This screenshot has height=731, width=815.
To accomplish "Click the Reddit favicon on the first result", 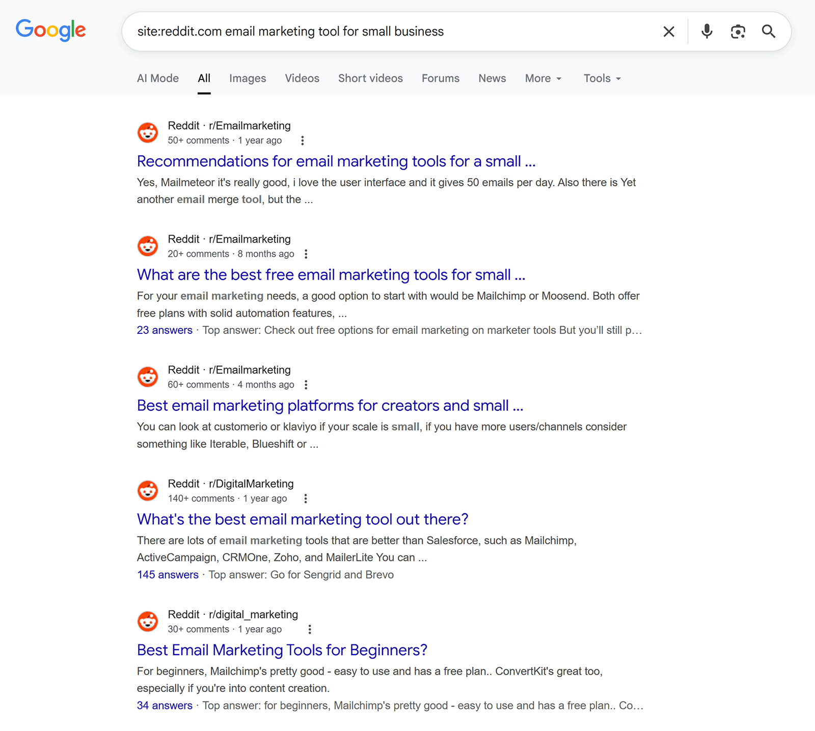I will click(x=147, y=132).
